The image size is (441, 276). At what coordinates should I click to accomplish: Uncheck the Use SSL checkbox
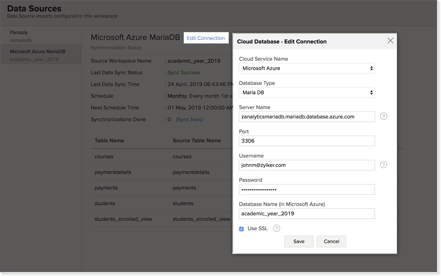pos(242,229)
